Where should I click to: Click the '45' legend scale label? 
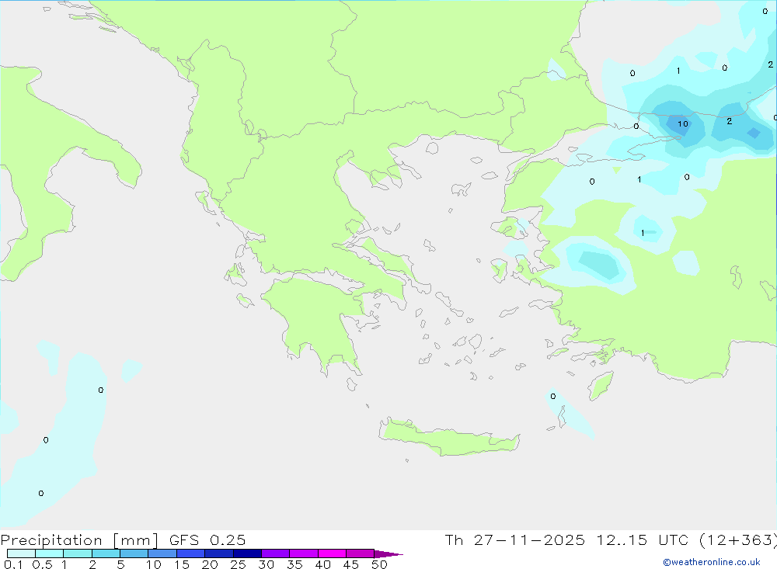coord(351,564)
